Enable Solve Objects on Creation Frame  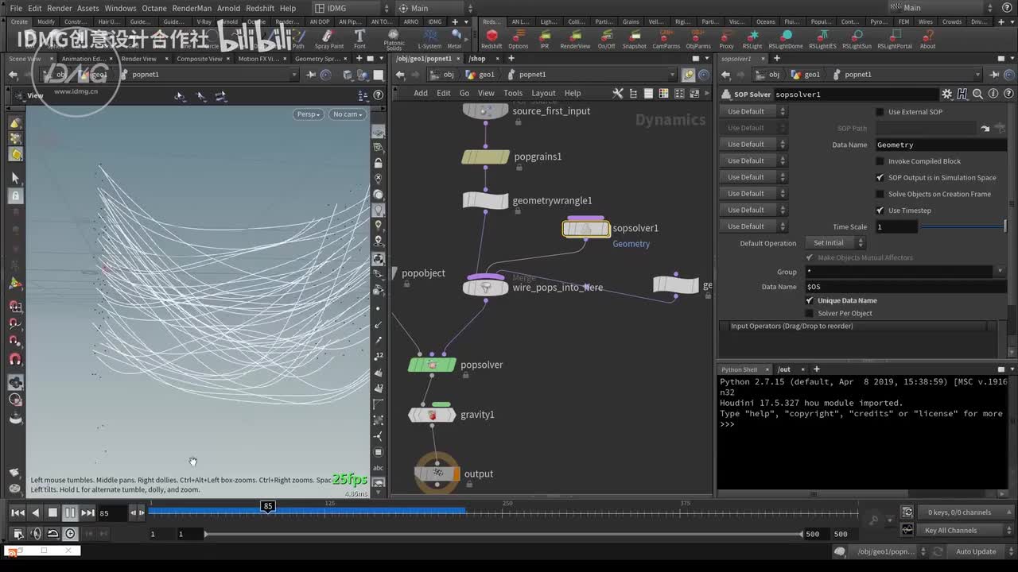point(880,194)
